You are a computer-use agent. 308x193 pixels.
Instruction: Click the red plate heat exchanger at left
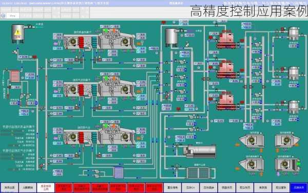[x=15, y=76]
